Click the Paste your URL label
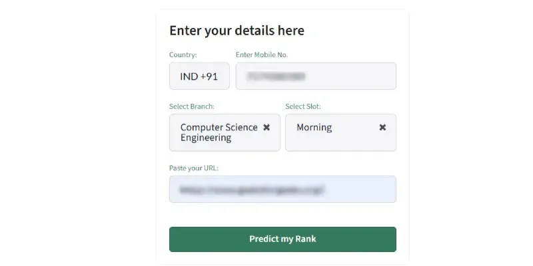Screen dimensions: 533x266 pyautogui.click(x=194, y=168)
